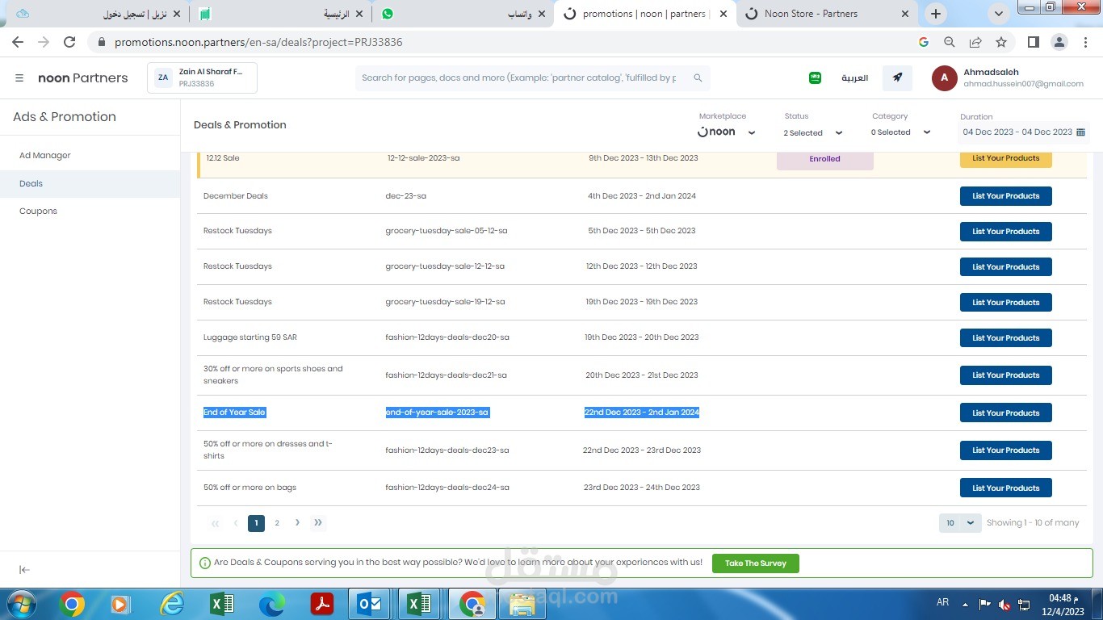Open the Chrome tab search dropdown

point(1000,14)
